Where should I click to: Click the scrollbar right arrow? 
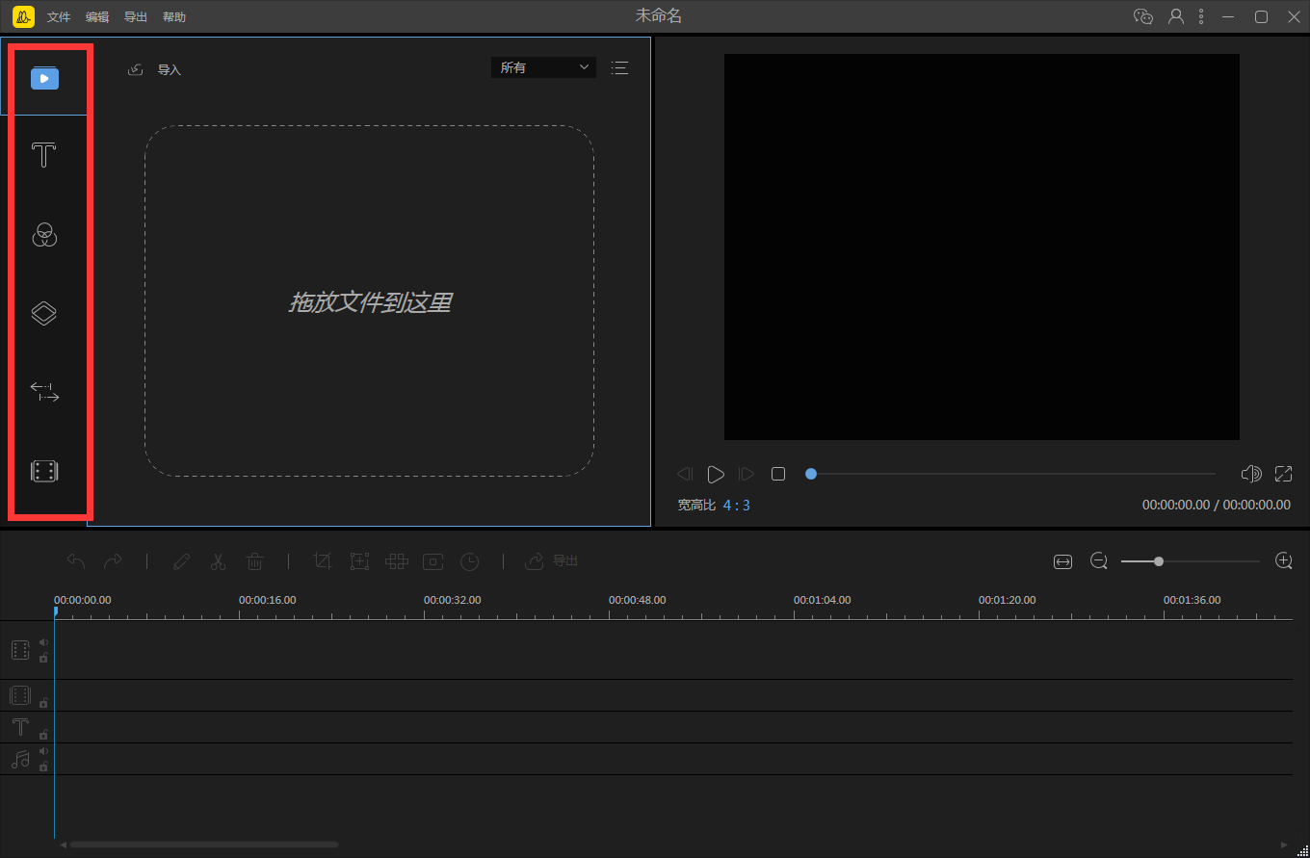click(x=1284, y=845)
